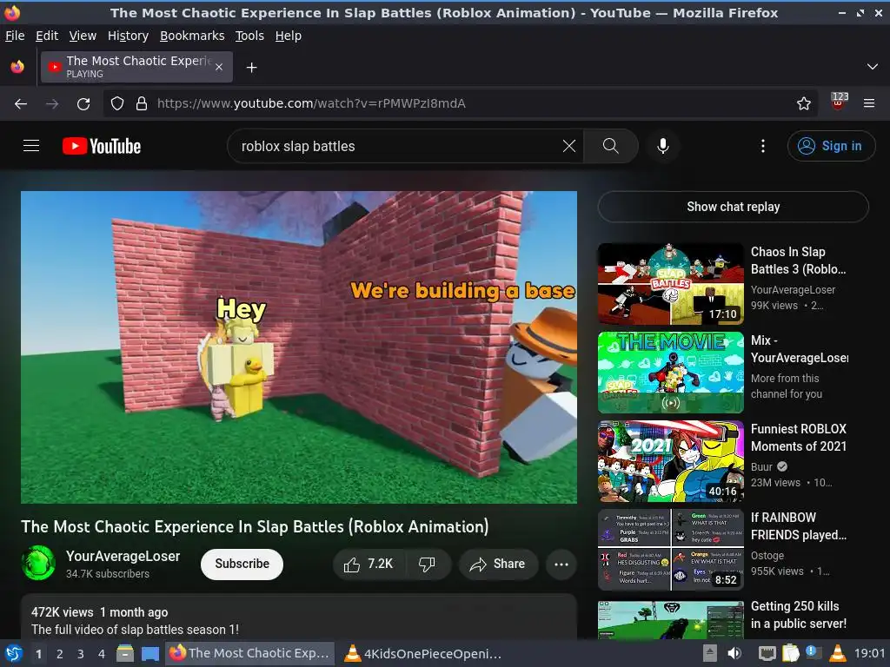Viewport: 890px width, 667px height.
Task: Open the 40:16 Funniest ROBLOX thumbnail
Action: click(x=670, y=460)
